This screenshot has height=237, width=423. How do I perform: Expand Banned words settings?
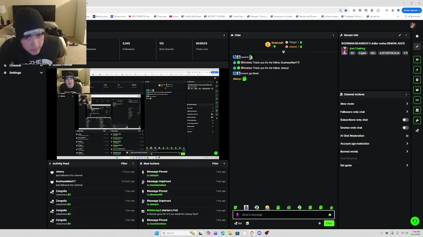pos(374,151)
